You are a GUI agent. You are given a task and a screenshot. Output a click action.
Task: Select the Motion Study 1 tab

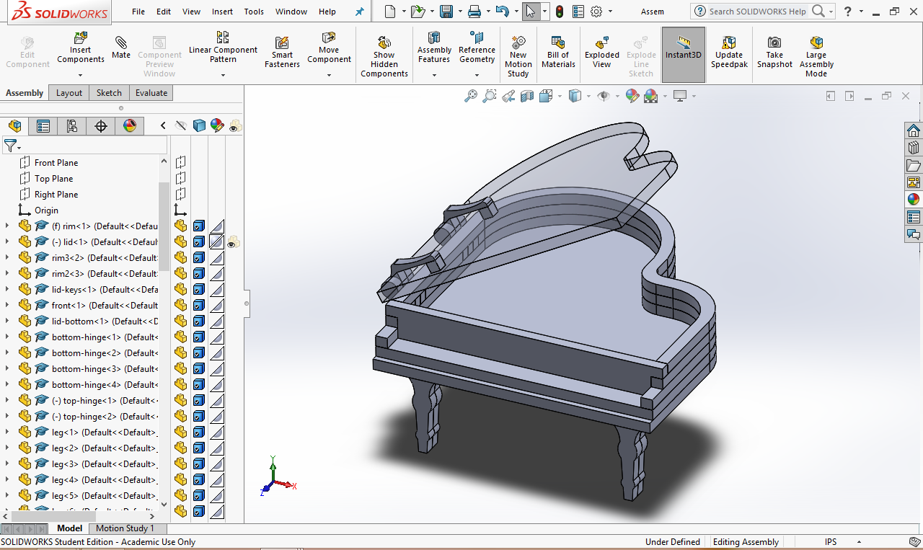click(125, 528)
